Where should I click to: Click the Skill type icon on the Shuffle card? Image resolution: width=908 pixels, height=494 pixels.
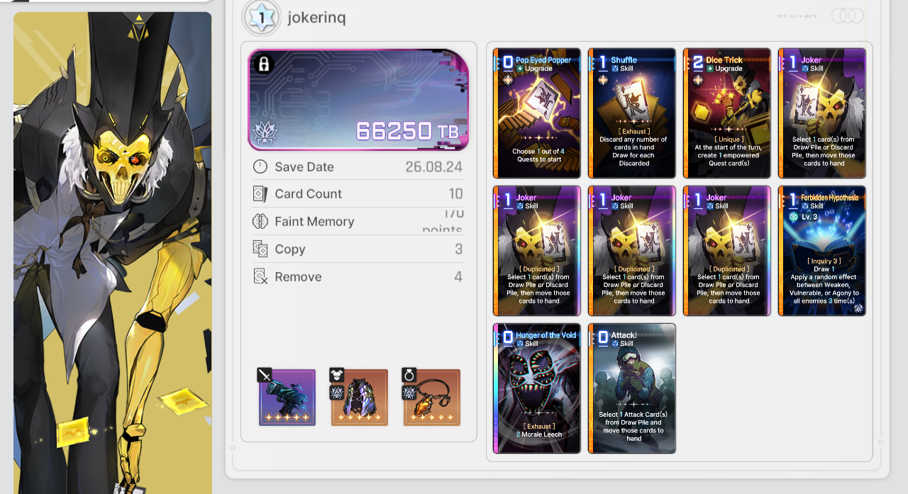pyautogui.click(x=615, y=69)
